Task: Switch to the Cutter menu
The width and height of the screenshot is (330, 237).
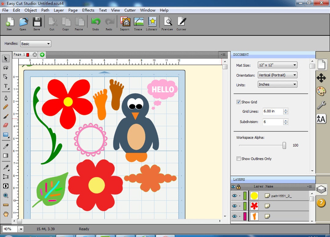Action: pos(130,10)
